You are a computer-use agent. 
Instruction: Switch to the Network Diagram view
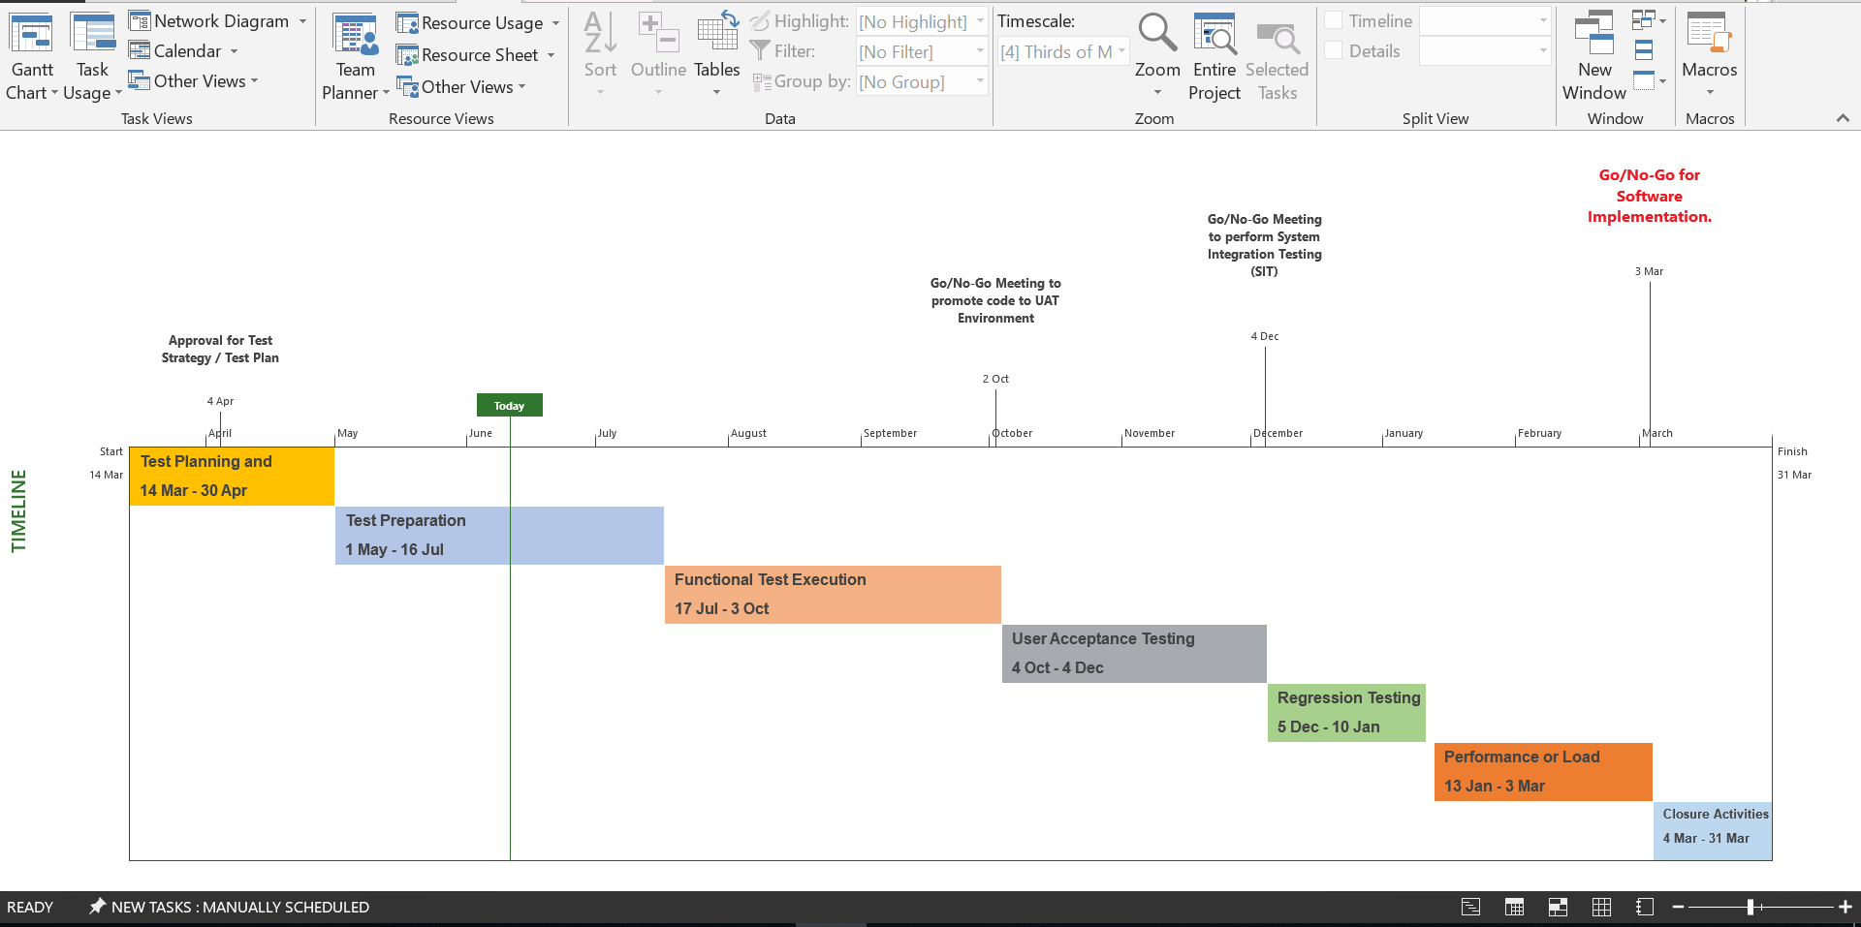point(213,20)
